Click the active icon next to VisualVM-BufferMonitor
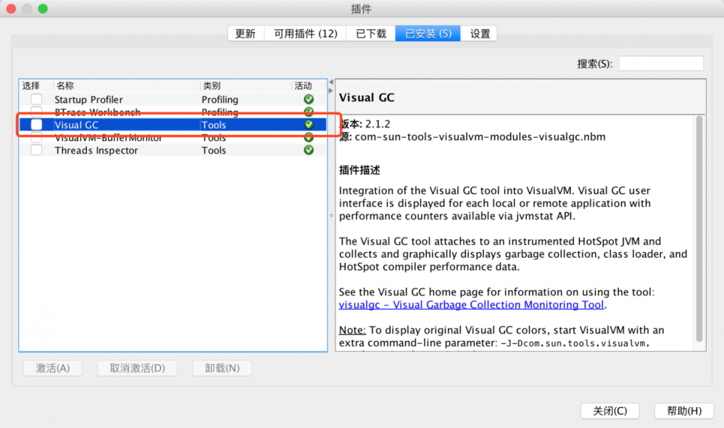Screen dimensions: 724x428 pyautogui.click(x=308, y=138)
